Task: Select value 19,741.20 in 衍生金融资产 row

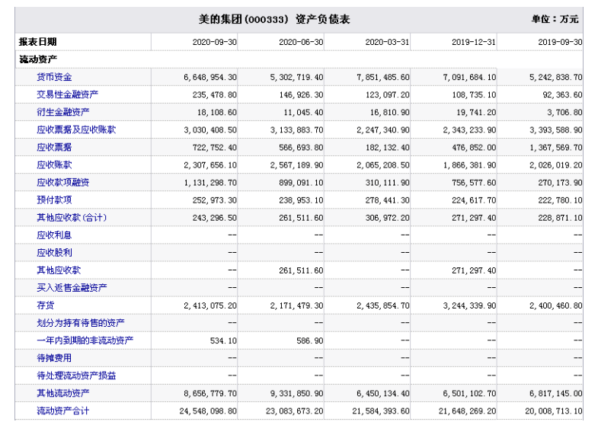Action: point(476,113)
